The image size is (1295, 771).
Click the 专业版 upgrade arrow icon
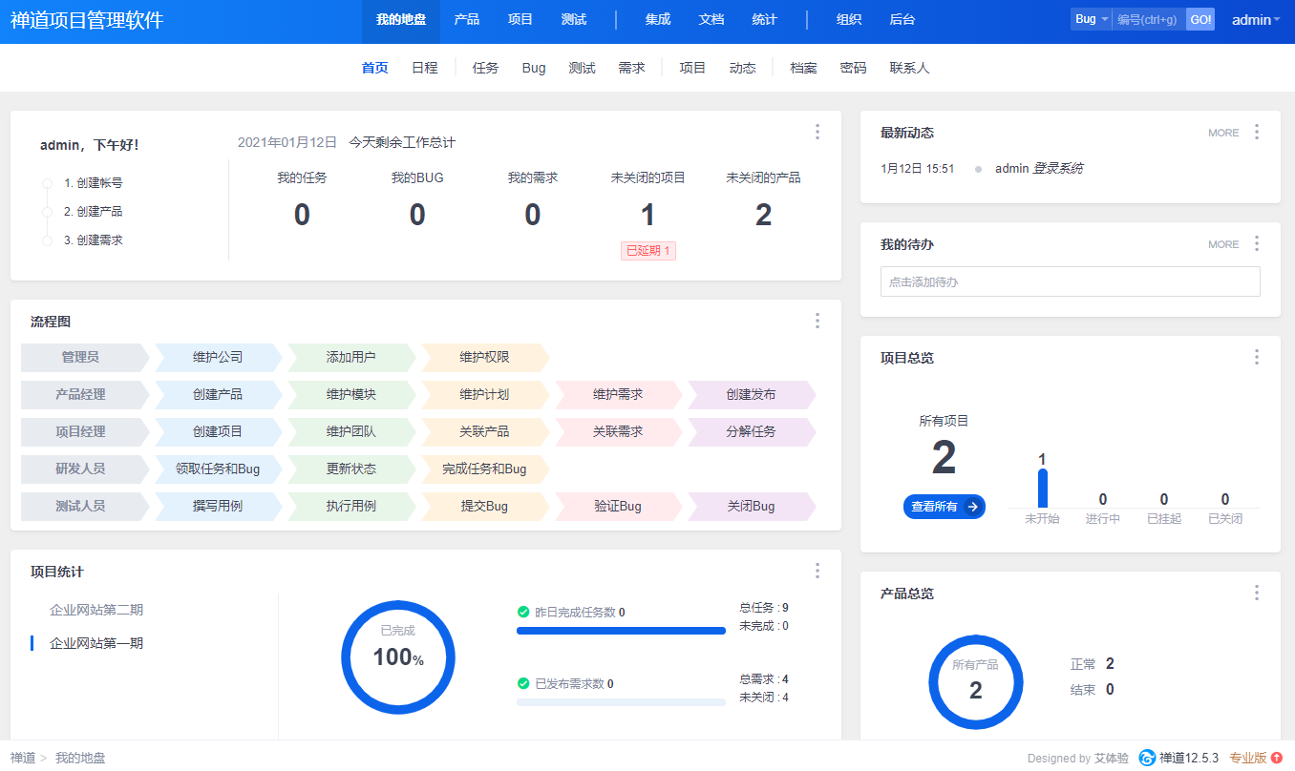[x=1277, y=758]
